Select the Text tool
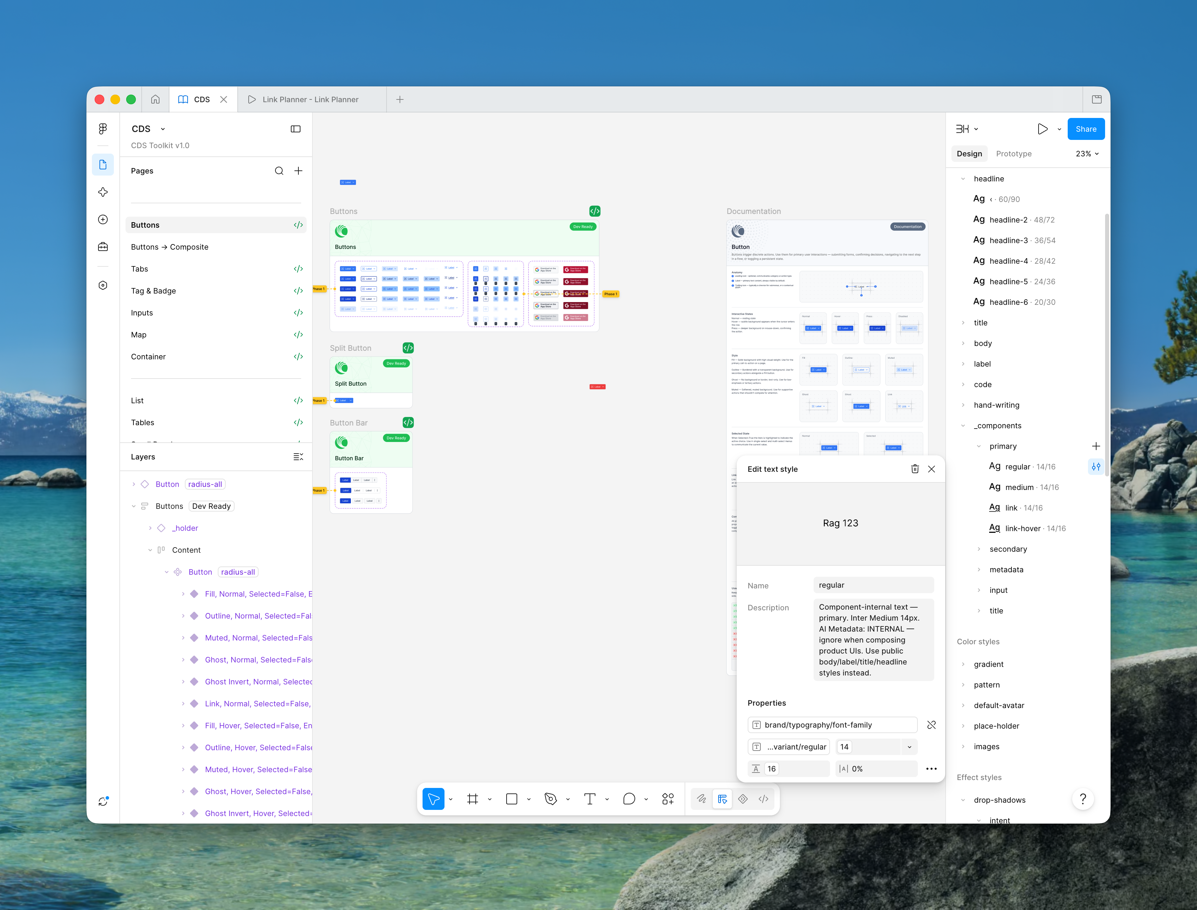 tap(590, 800)
